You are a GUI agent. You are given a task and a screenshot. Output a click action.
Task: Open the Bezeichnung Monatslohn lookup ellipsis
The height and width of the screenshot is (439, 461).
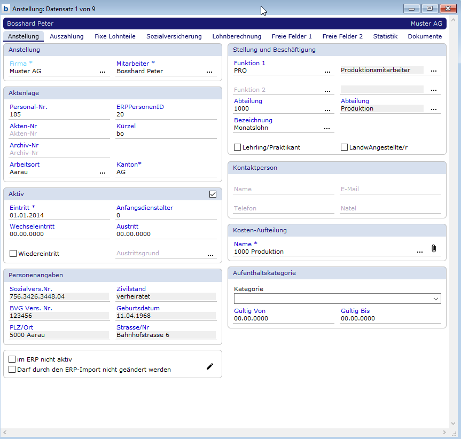tap(327, 128)
